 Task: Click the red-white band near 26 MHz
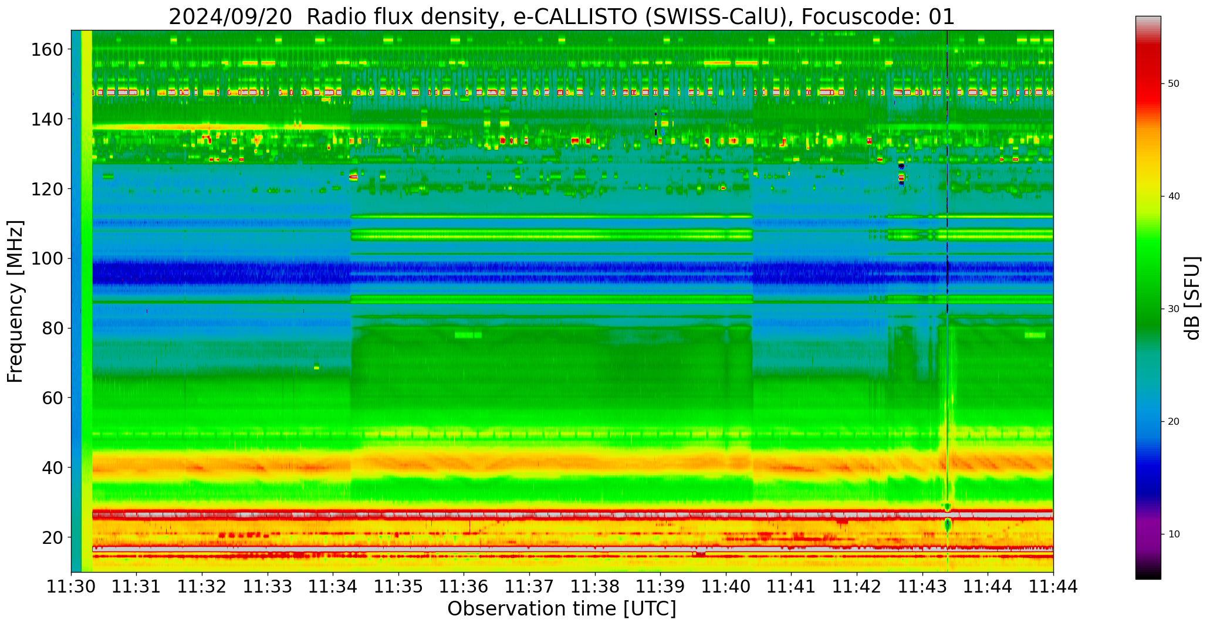pyautogui.click(x=573, y=515)
